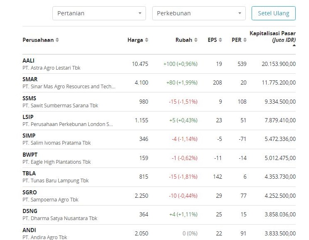309x240 pixels.
Task: Open the LSIP stock ticker
Action: 28,117
